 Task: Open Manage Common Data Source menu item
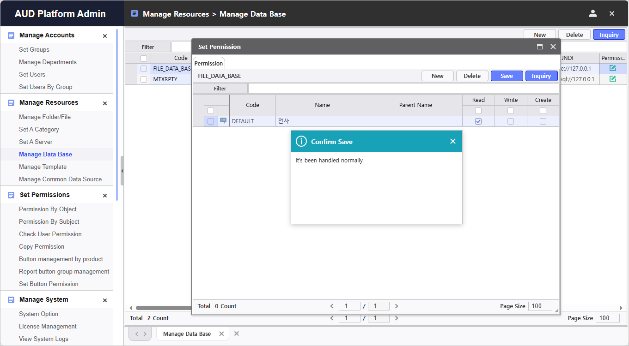tap(61, 179)
